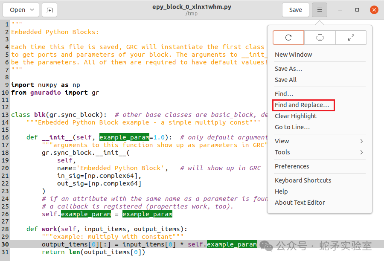Click 'import numpy as np' line
The width and height of the screenshot is (384, 261).
[46, 85]
